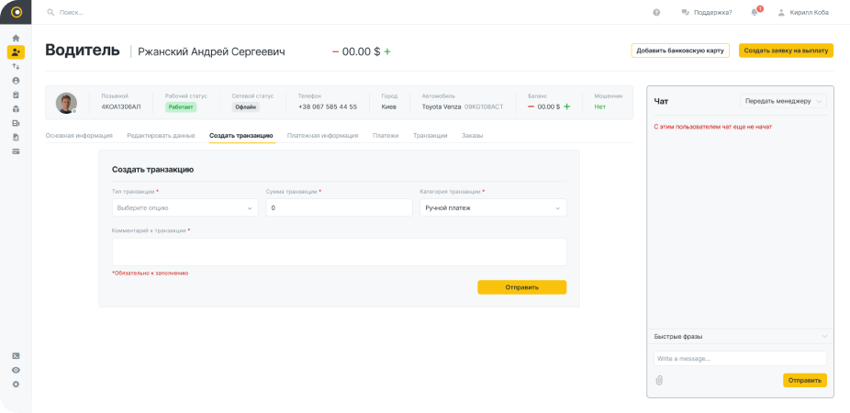The image size is (850, 413).
Task: Open the notifications bell
Action: 755,13
